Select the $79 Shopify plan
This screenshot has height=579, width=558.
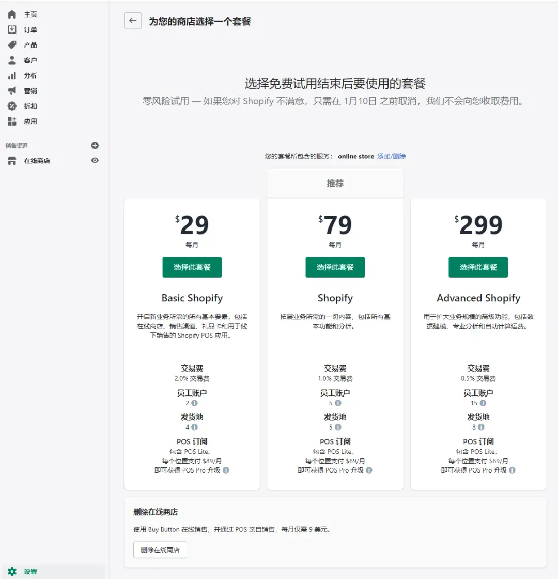click(335, 267)
